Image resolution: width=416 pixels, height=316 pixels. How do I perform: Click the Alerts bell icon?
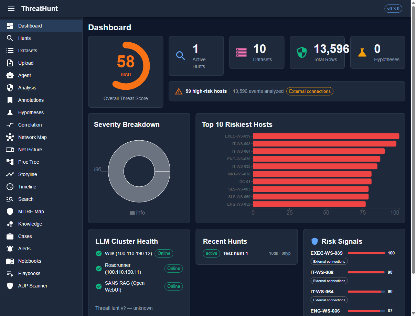coord(10,249)
